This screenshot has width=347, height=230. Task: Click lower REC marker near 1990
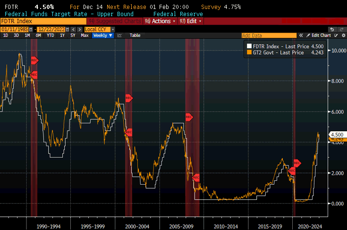(34, 75)
